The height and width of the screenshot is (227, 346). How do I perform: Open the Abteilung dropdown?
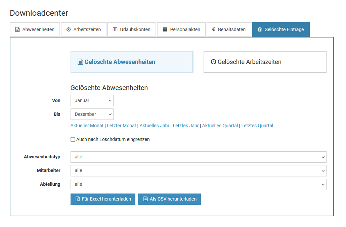[198, 184]
